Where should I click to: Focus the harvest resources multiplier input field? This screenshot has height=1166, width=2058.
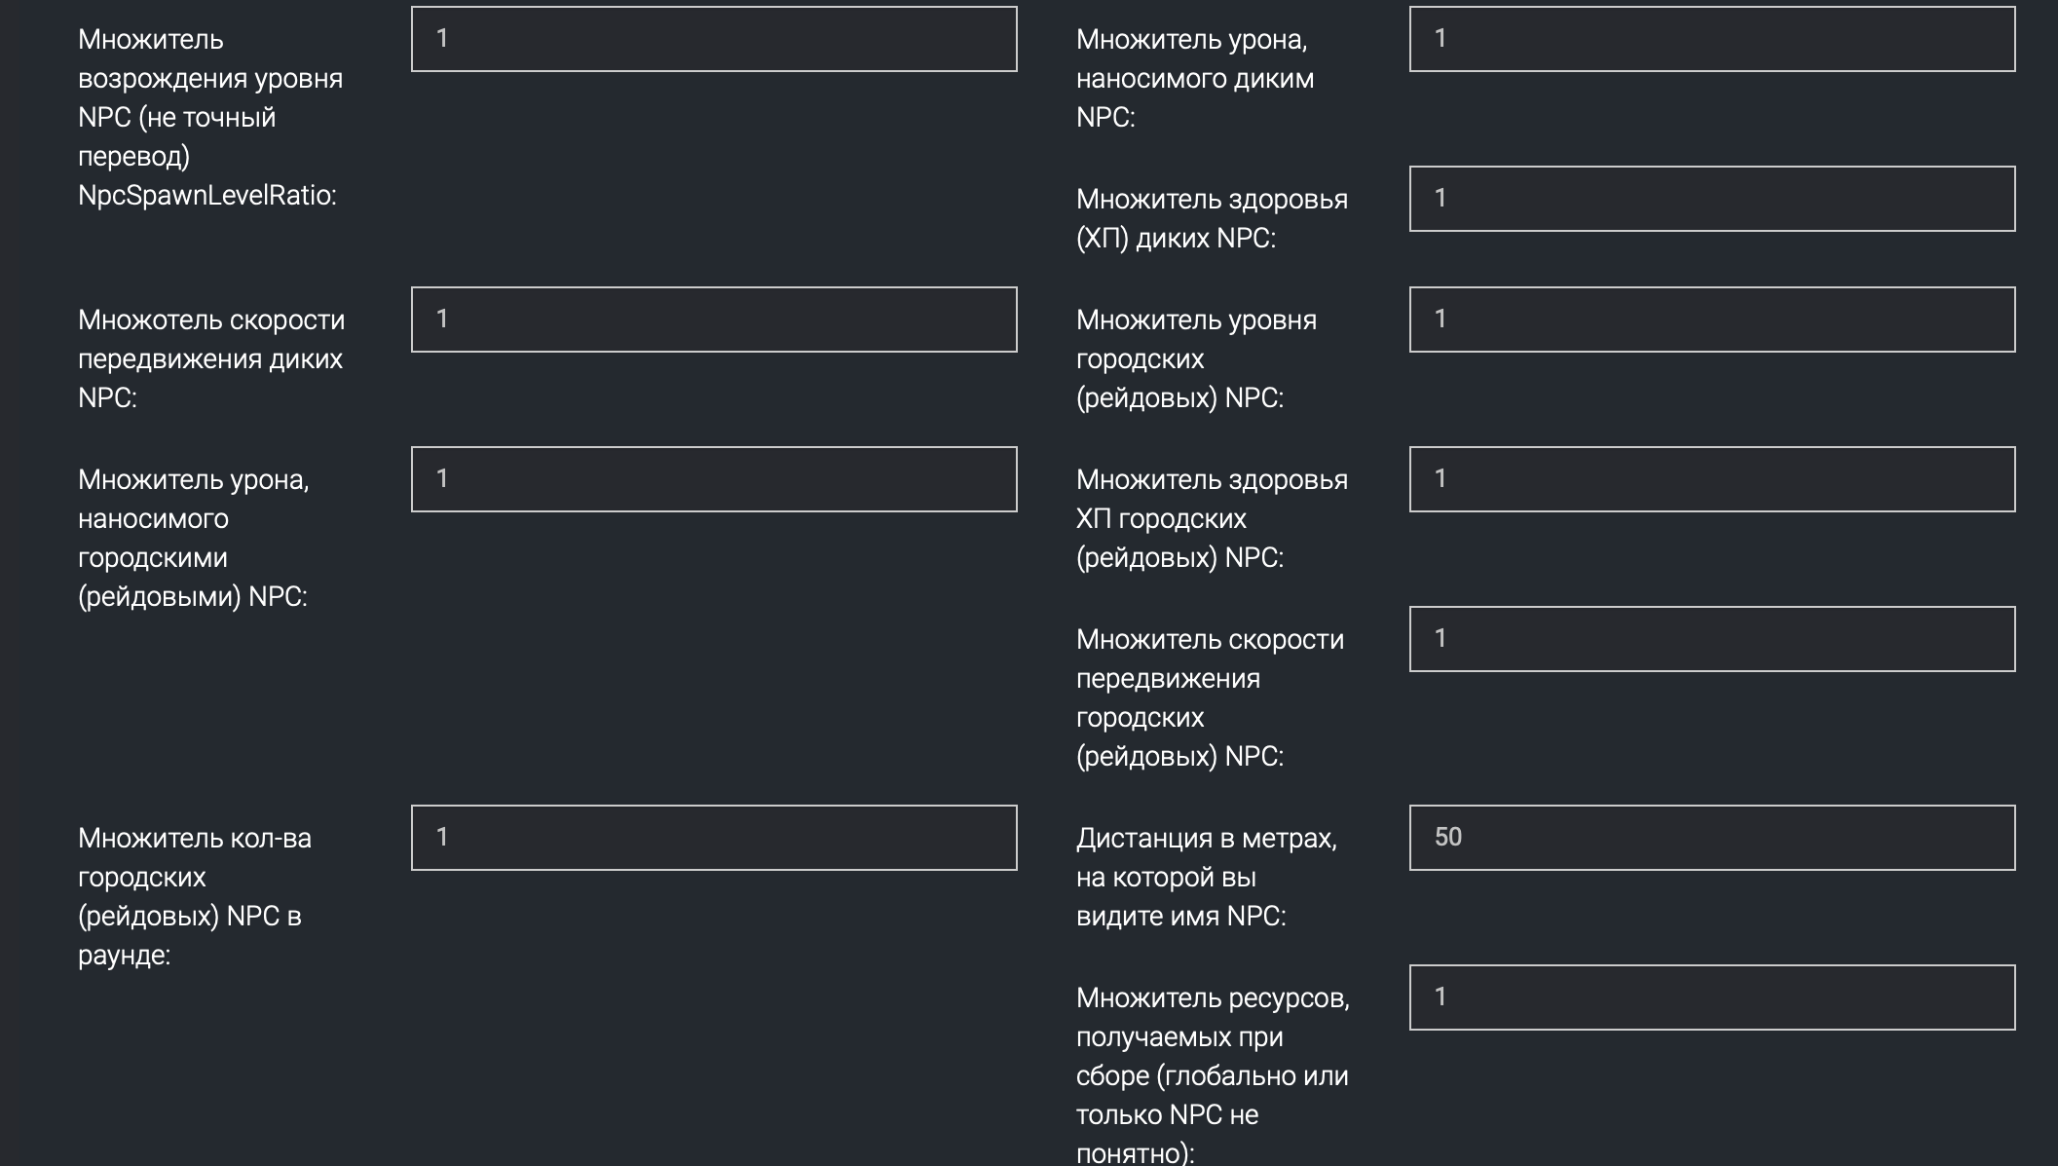click(x=1711, y=997)
